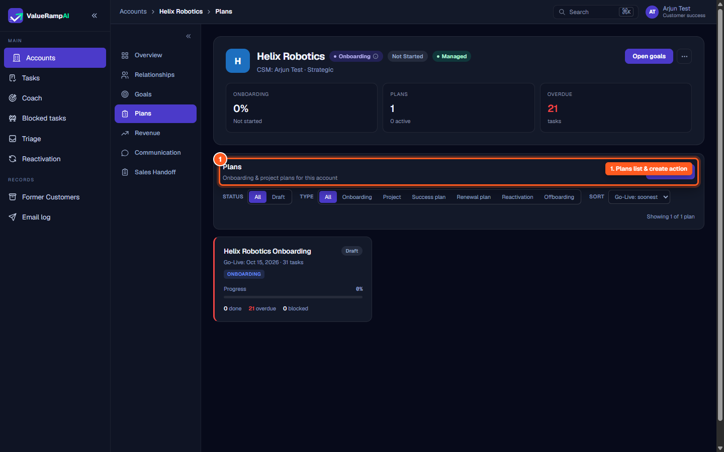Click the search magnifier icon
The height and width of the screenshot is (452, 724).
pyautogui.click(x=562, y=12)
